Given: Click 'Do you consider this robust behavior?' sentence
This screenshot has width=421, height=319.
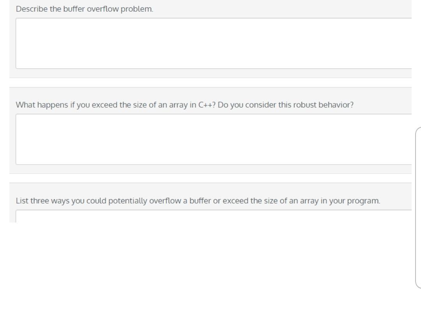Looking at the screenshot, I should tap(286, 105).
